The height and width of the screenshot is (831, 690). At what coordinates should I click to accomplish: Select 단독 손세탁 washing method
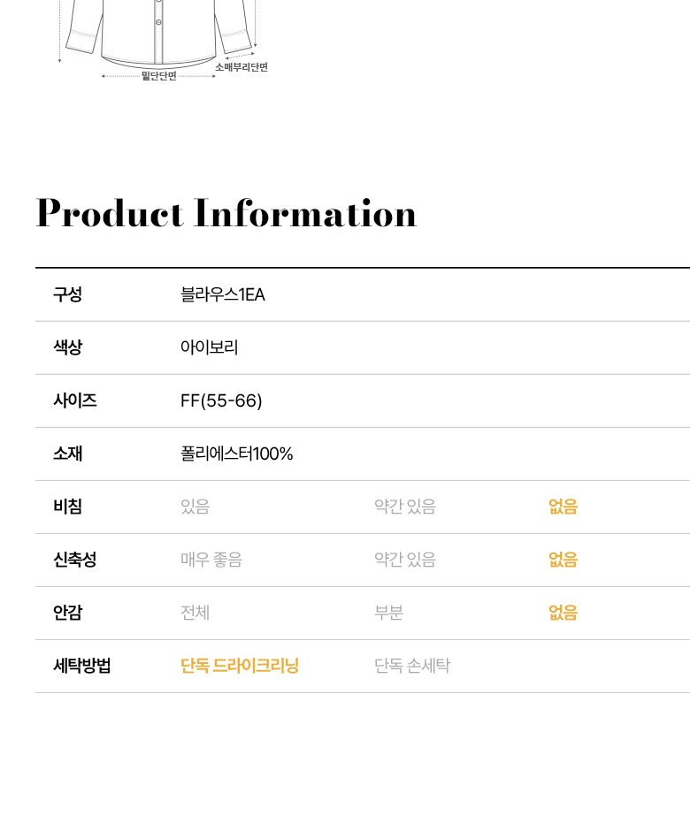coord(411,666)
